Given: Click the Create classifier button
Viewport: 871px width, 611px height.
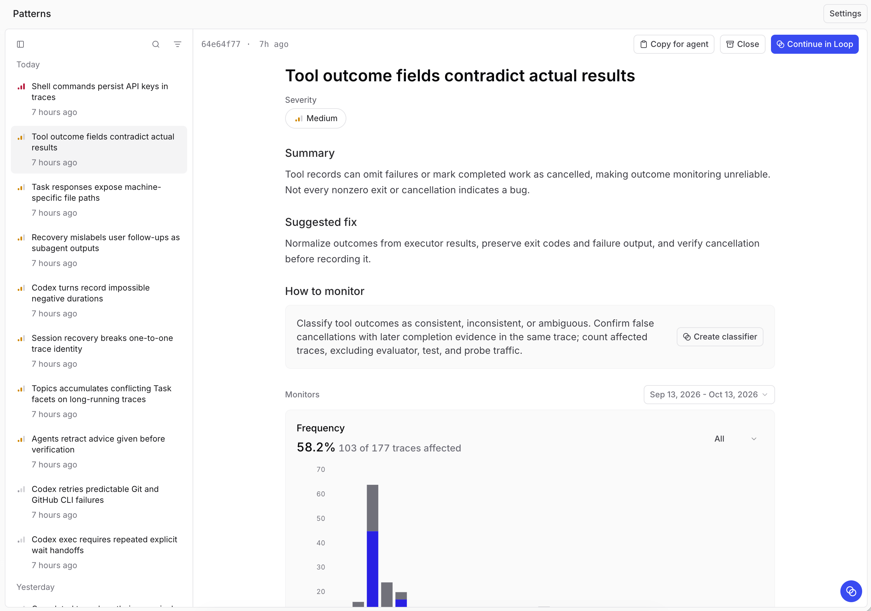Looking at the screenshot, I should (720, 337).
